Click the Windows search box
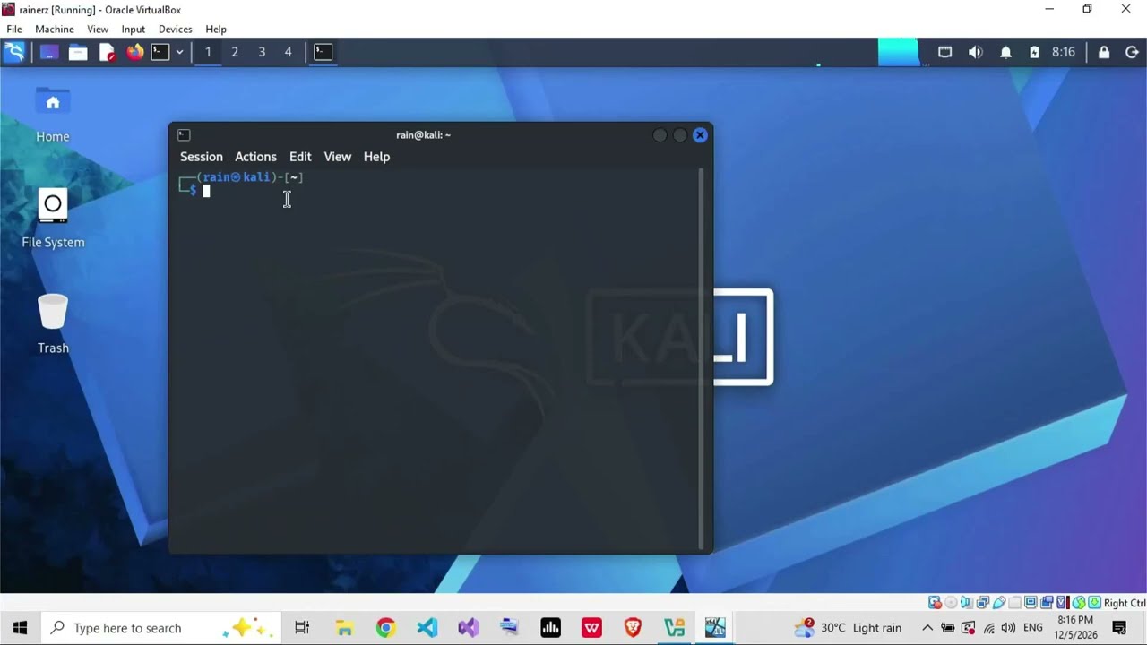Viewport: 1147px width, 645px height. [161, 628]
